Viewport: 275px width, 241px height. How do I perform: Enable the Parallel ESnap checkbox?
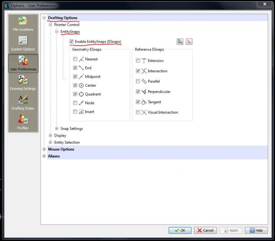[x=138, y=82]
